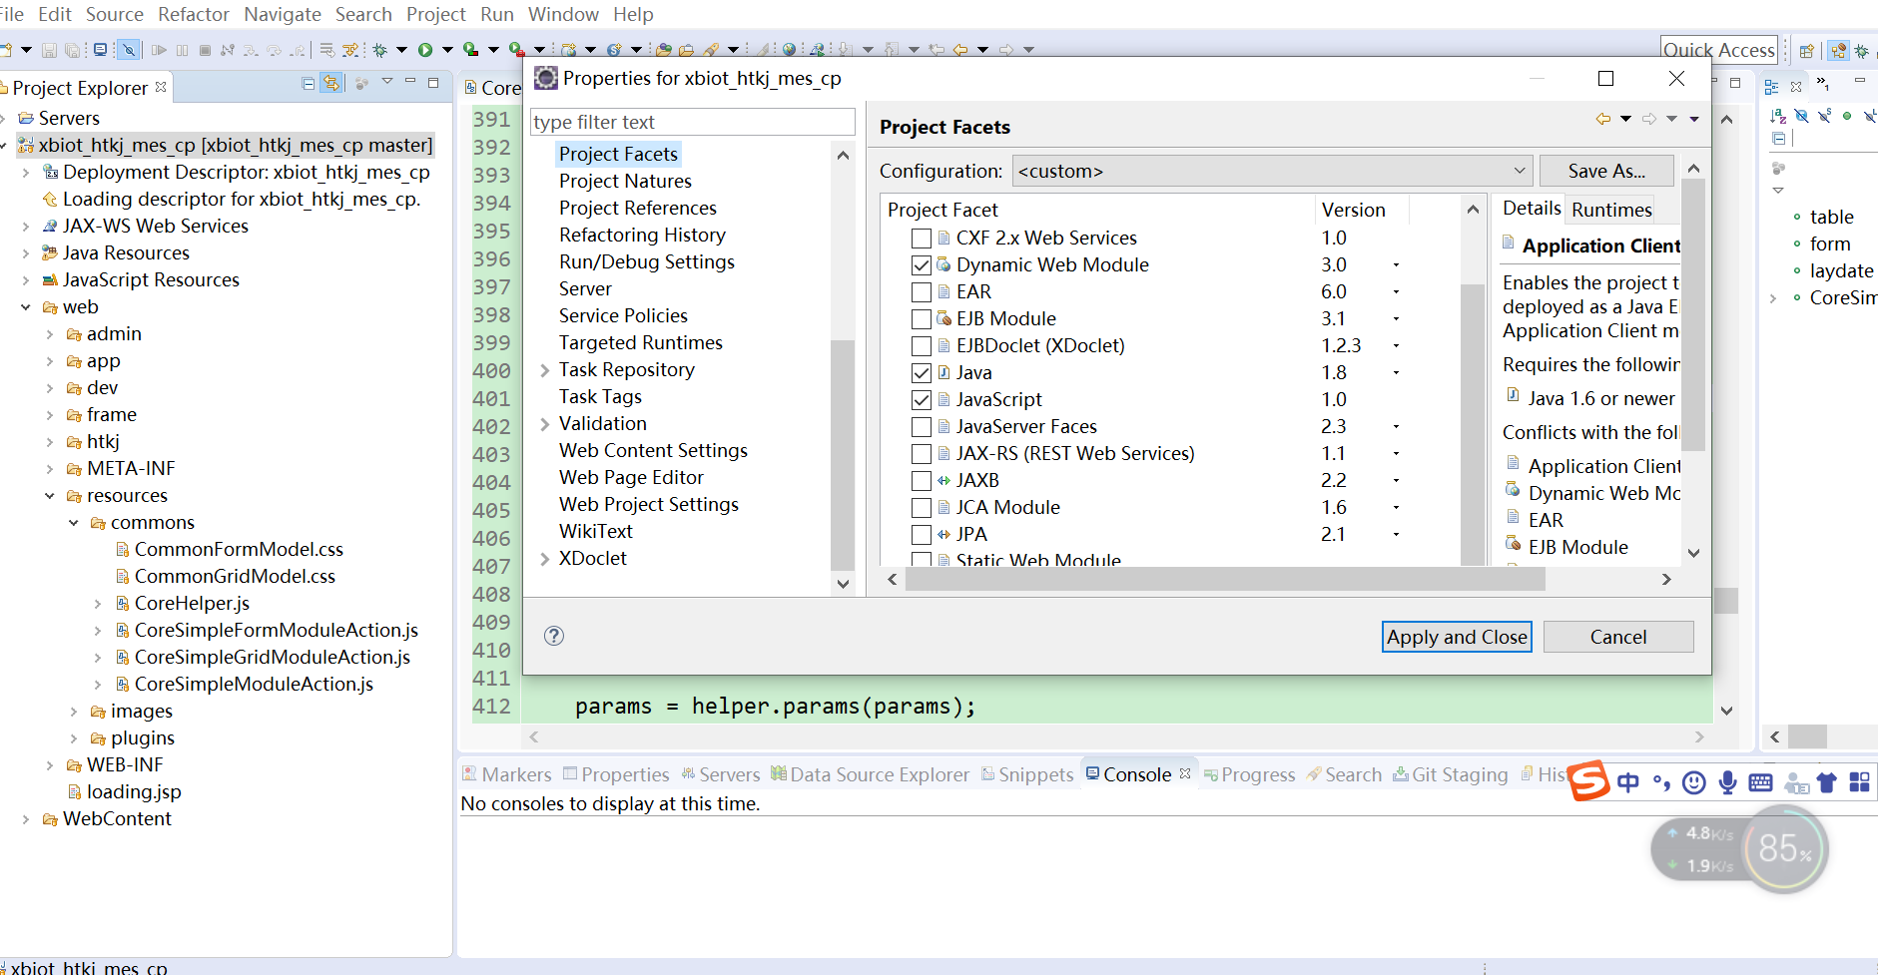
Task: Enable the EAR project facet
Action: click(x=921, y=291)
